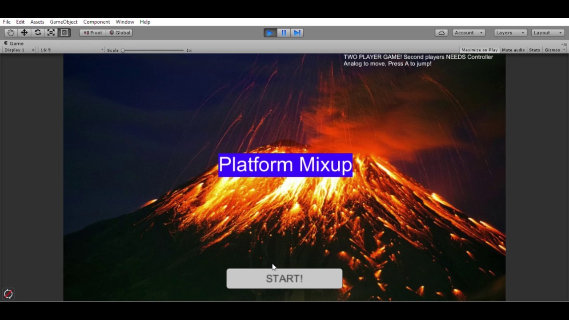The image size is (569, 320).
Task: Select the Rect transform tool
Action: pyautogui.click(x=64, y=32)
